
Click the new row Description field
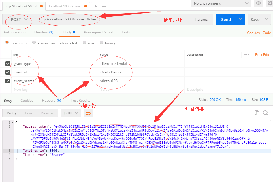[229, 90]
